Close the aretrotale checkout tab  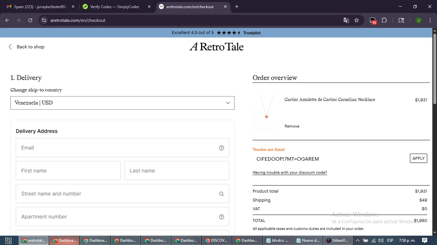[225, 7]
